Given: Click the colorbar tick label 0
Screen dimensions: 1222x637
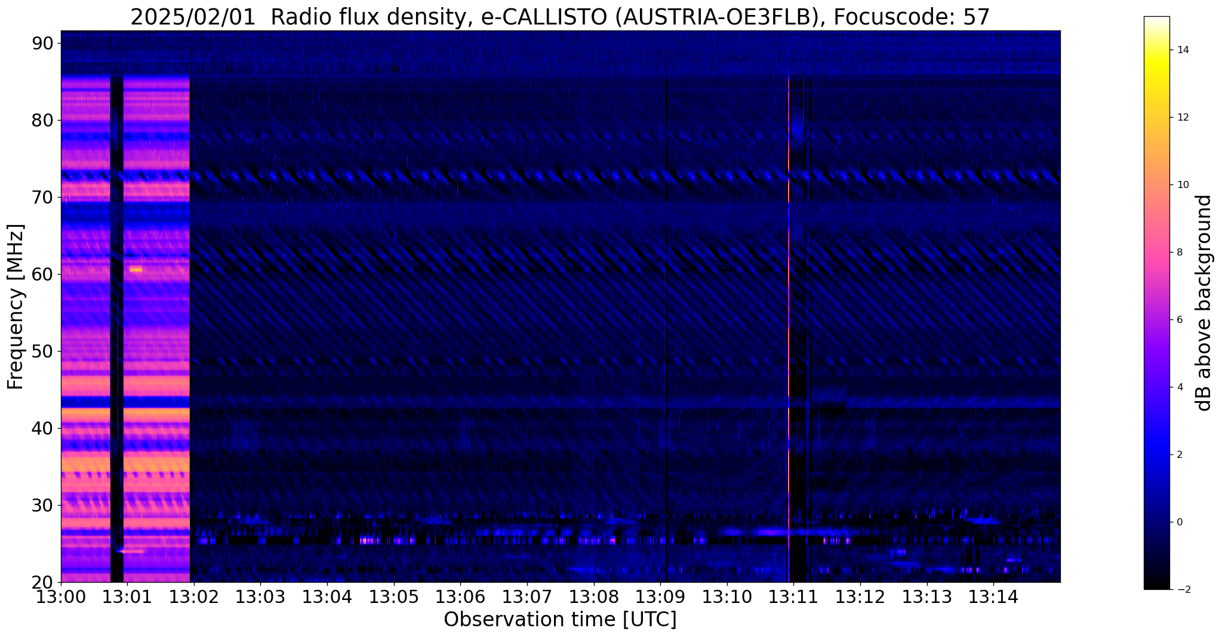Looking at the screenshot, I should click(1178, 522).
